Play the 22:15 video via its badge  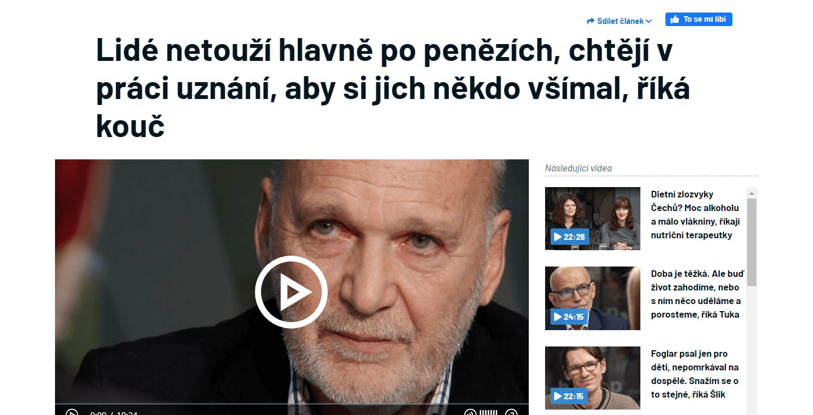point(569,396)
